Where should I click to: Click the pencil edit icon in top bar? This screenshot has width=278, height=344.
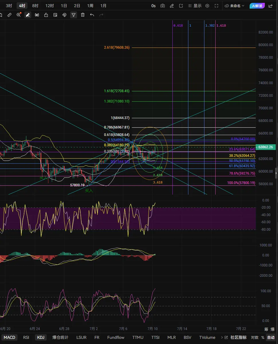point(172,6)
